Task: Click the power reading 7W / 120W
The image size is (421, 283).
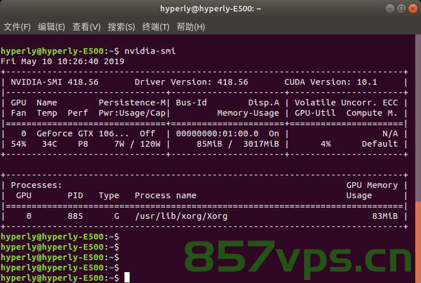Action: 137,144
